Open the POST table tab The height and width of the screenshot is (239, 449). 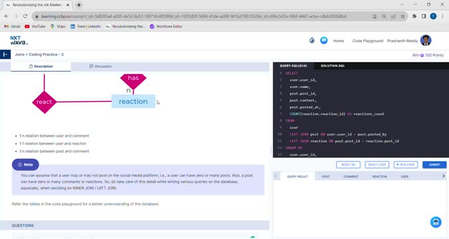(x=325, y=177)
